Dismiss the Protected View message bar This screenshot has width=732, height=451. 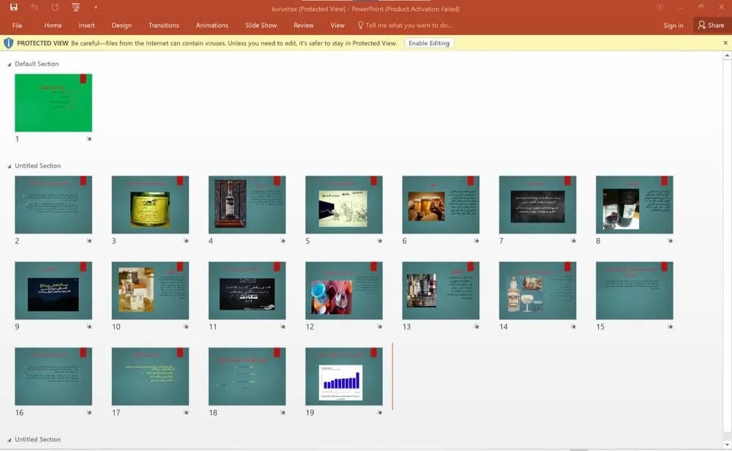point(725,43)
